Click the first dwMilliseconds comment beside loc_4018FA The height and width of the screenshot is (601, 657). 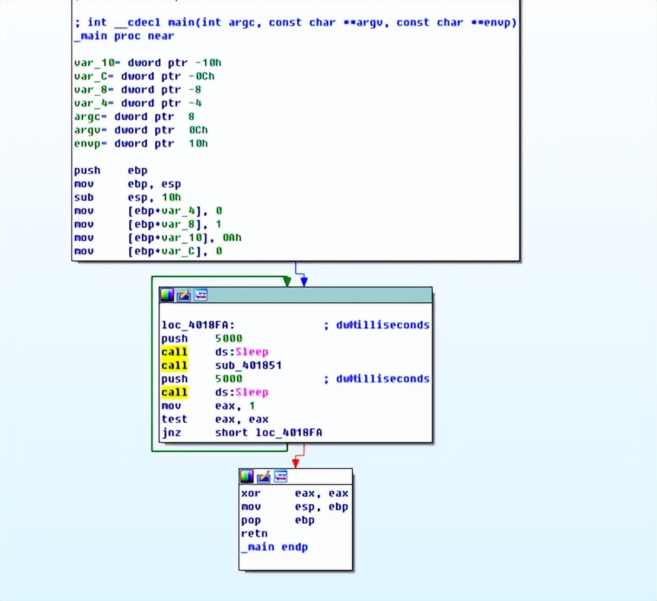377,325
